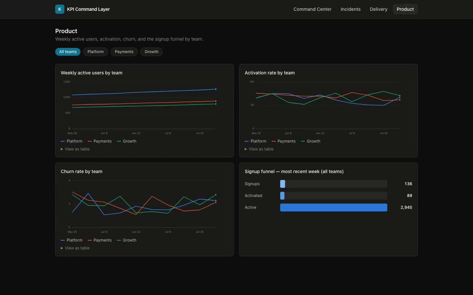Viewport: 473px width, 295px height.
Task: Expand View as table under Churn rate
Action: coord(75,248)
